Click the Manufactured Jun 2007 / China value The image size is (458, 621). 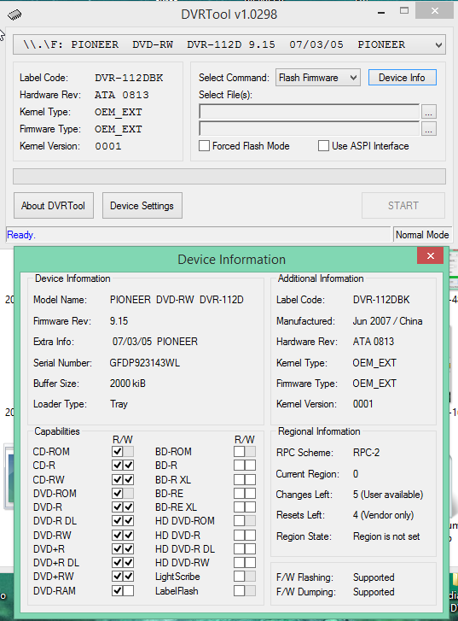[387, 321]
